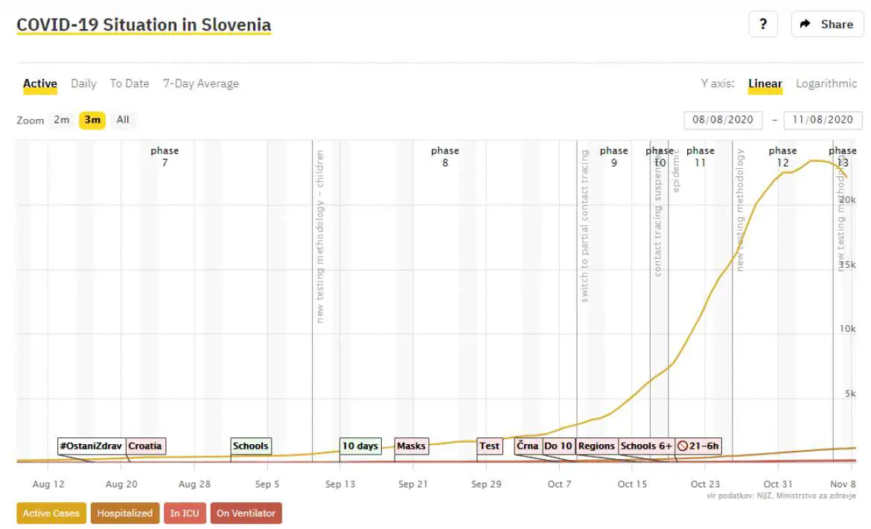Set Y axis to Logarithmic

tap(826, 83)
